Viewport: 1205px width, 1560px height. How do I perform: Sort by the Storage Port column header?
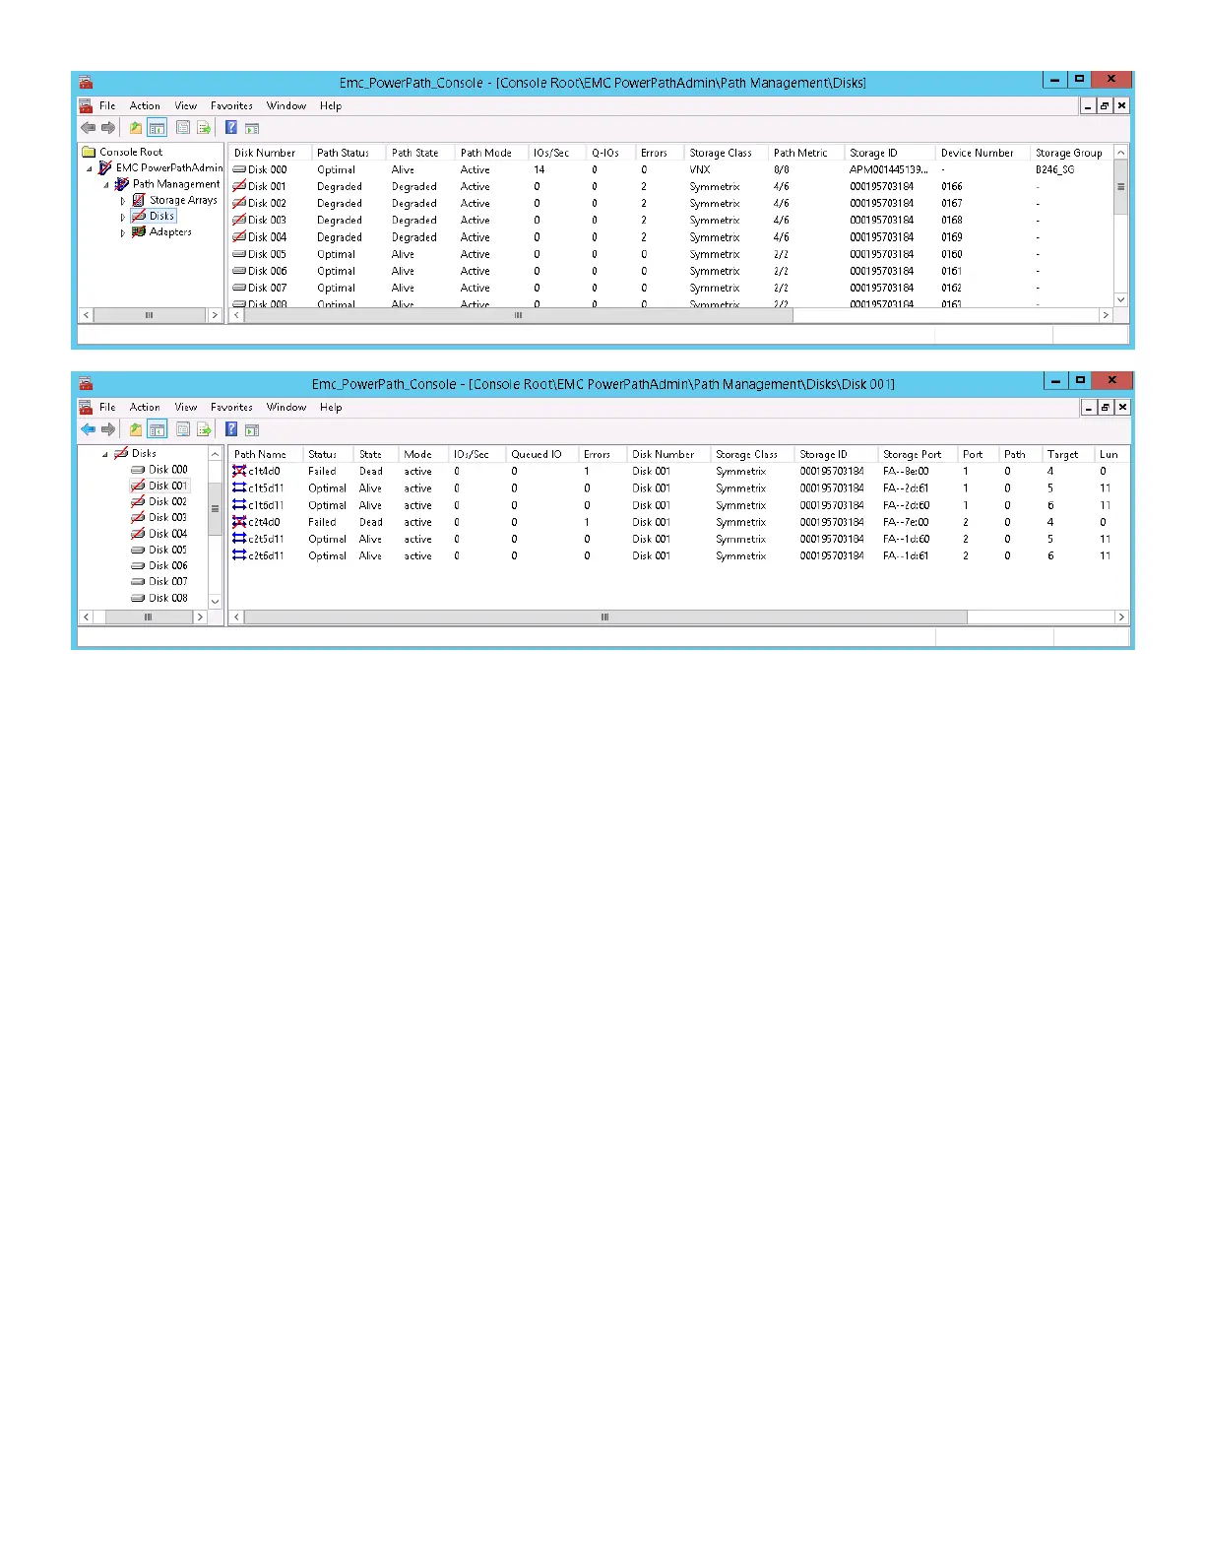point(918,454)
